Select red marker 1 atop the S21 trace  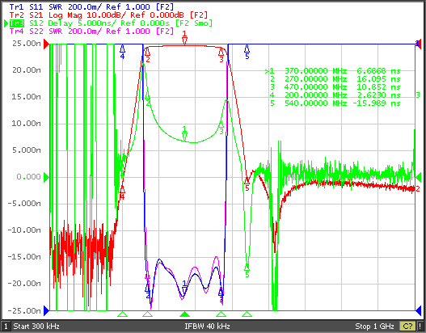pyautogui.click(x=185, y=38)
